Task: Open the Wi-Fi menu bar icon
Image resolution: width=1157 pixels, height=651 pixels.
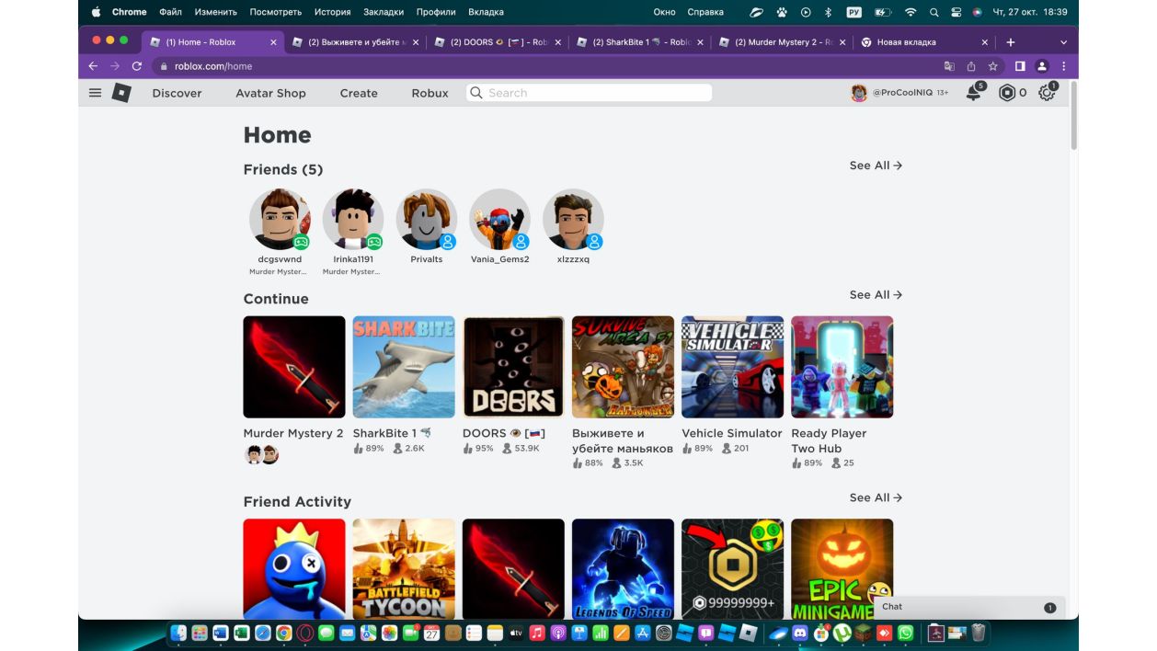Action: point(911,12)
